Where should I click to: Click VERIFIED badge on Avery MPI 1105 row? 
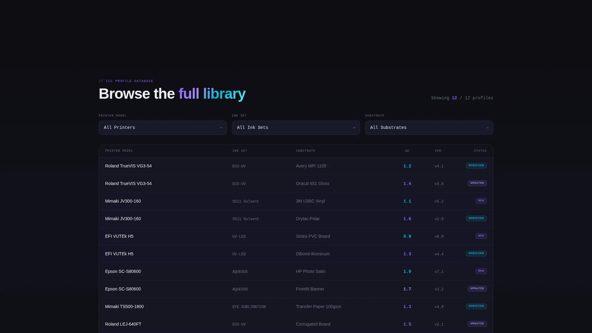click(x=476, y=166)
